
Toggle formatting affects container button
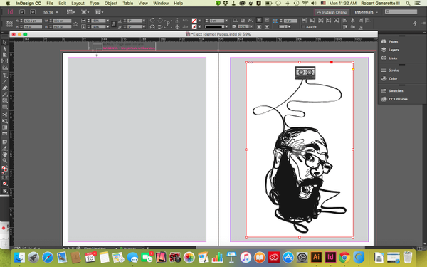tap(4, 177)
